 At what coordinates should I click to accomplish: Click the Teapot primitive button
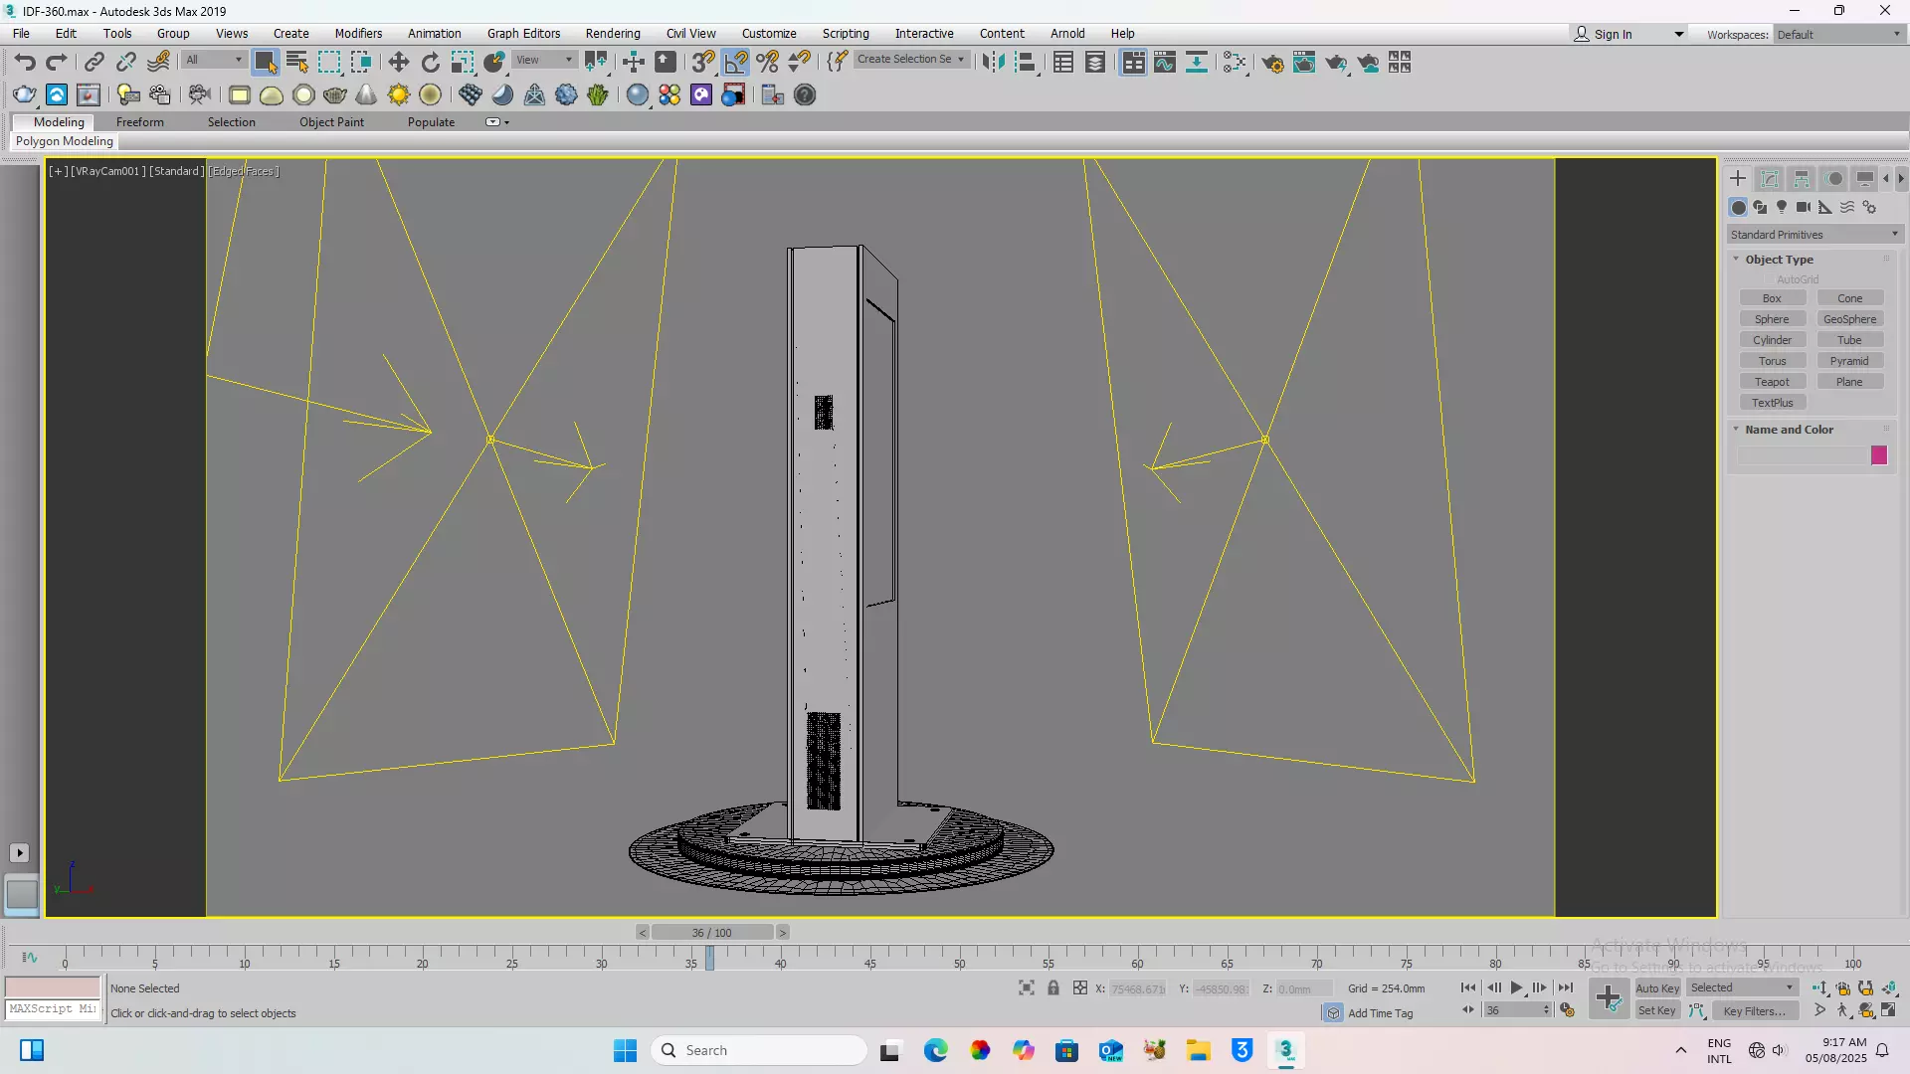point(1772,382)
